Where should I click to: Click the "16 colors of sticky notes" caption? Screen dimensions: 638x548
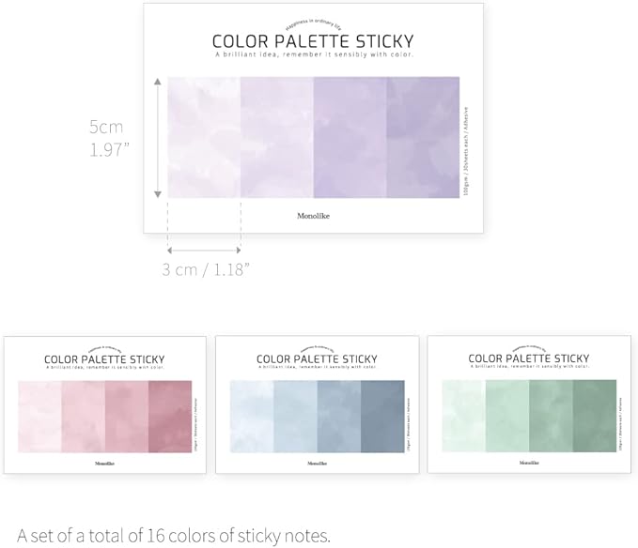coord(174,536)
